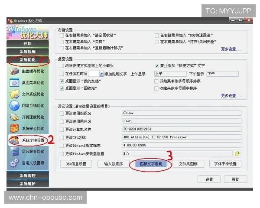Maximize the Windows优化大师 window
This screenshot has height=208, width=260.
point(241,20)
